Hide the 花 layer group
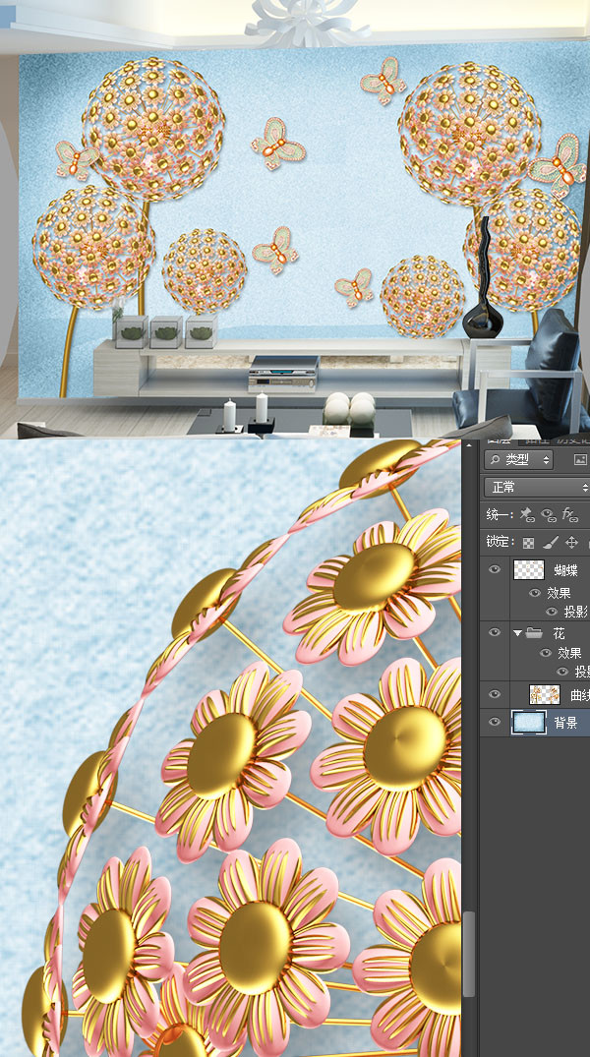590x1057 pixels. pos(495,632)
